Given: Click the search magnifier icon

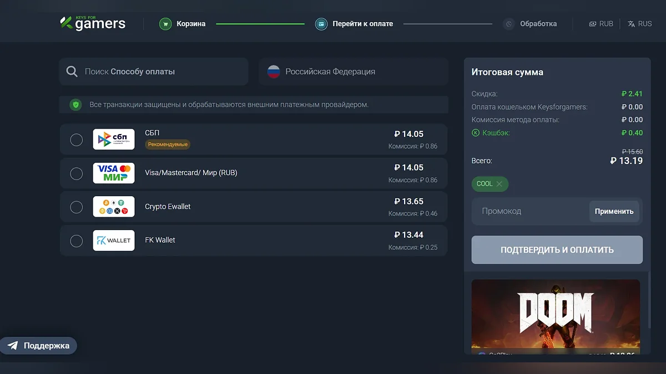Looking at the screenshot, I should 72,71.
